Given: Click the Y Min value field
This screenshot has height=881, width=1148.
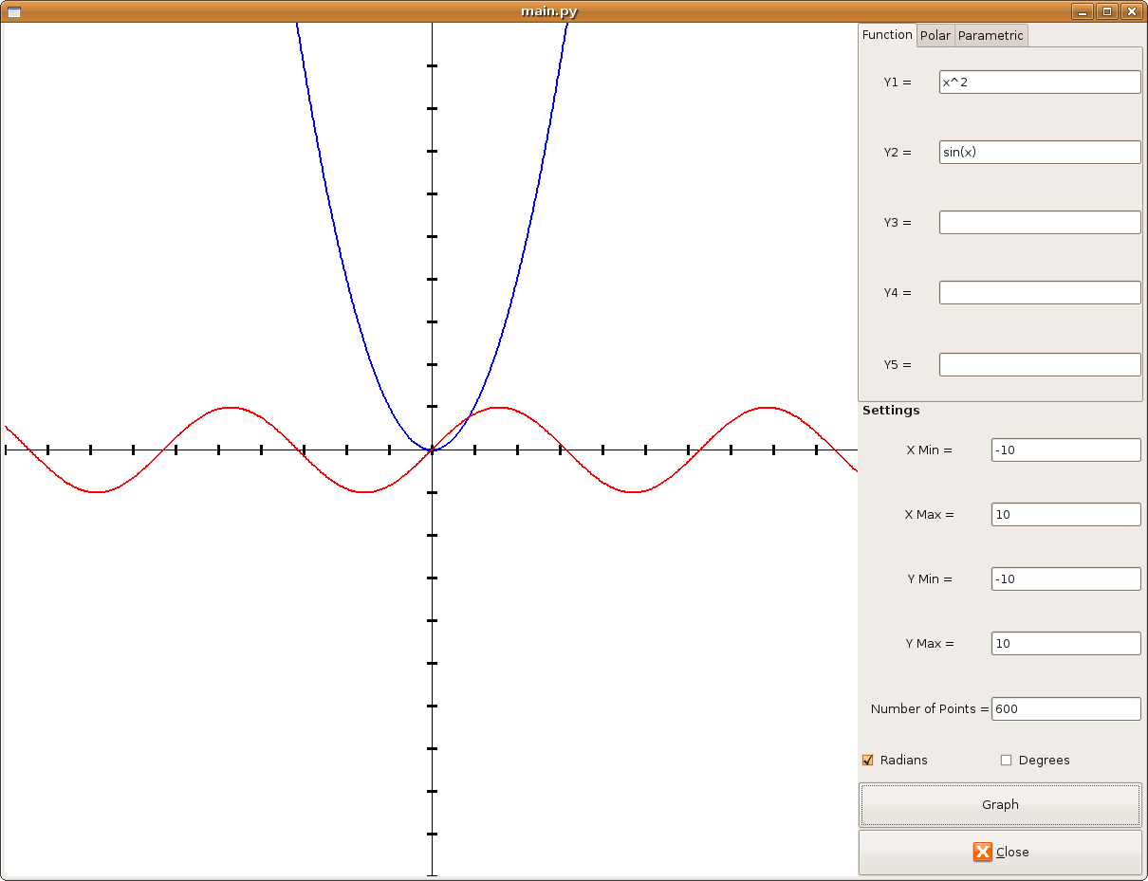Looking at the screenshot, I should [1065, 578].
